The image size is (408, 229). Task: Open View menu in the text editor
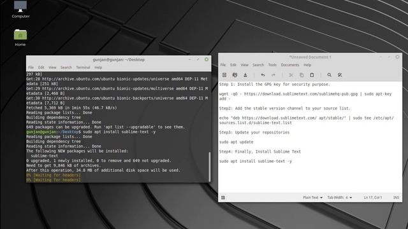(x=244, y=65)
